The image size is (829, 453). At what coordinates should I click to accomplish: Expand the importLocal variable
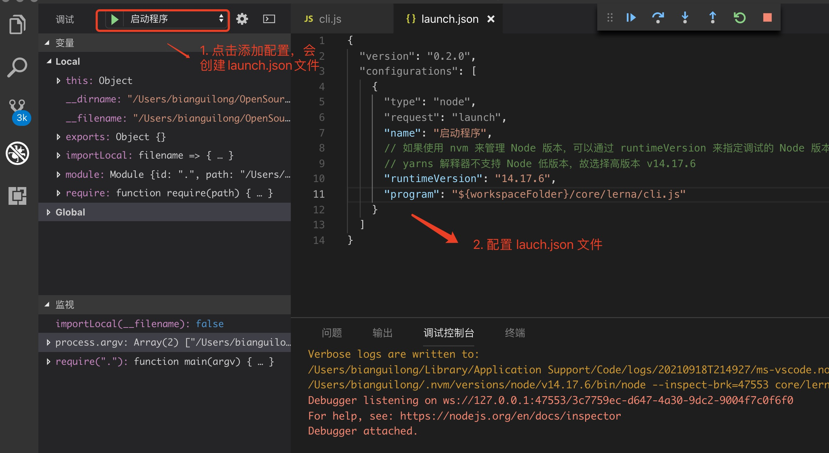pyautogui.click(x=58, y=155)
